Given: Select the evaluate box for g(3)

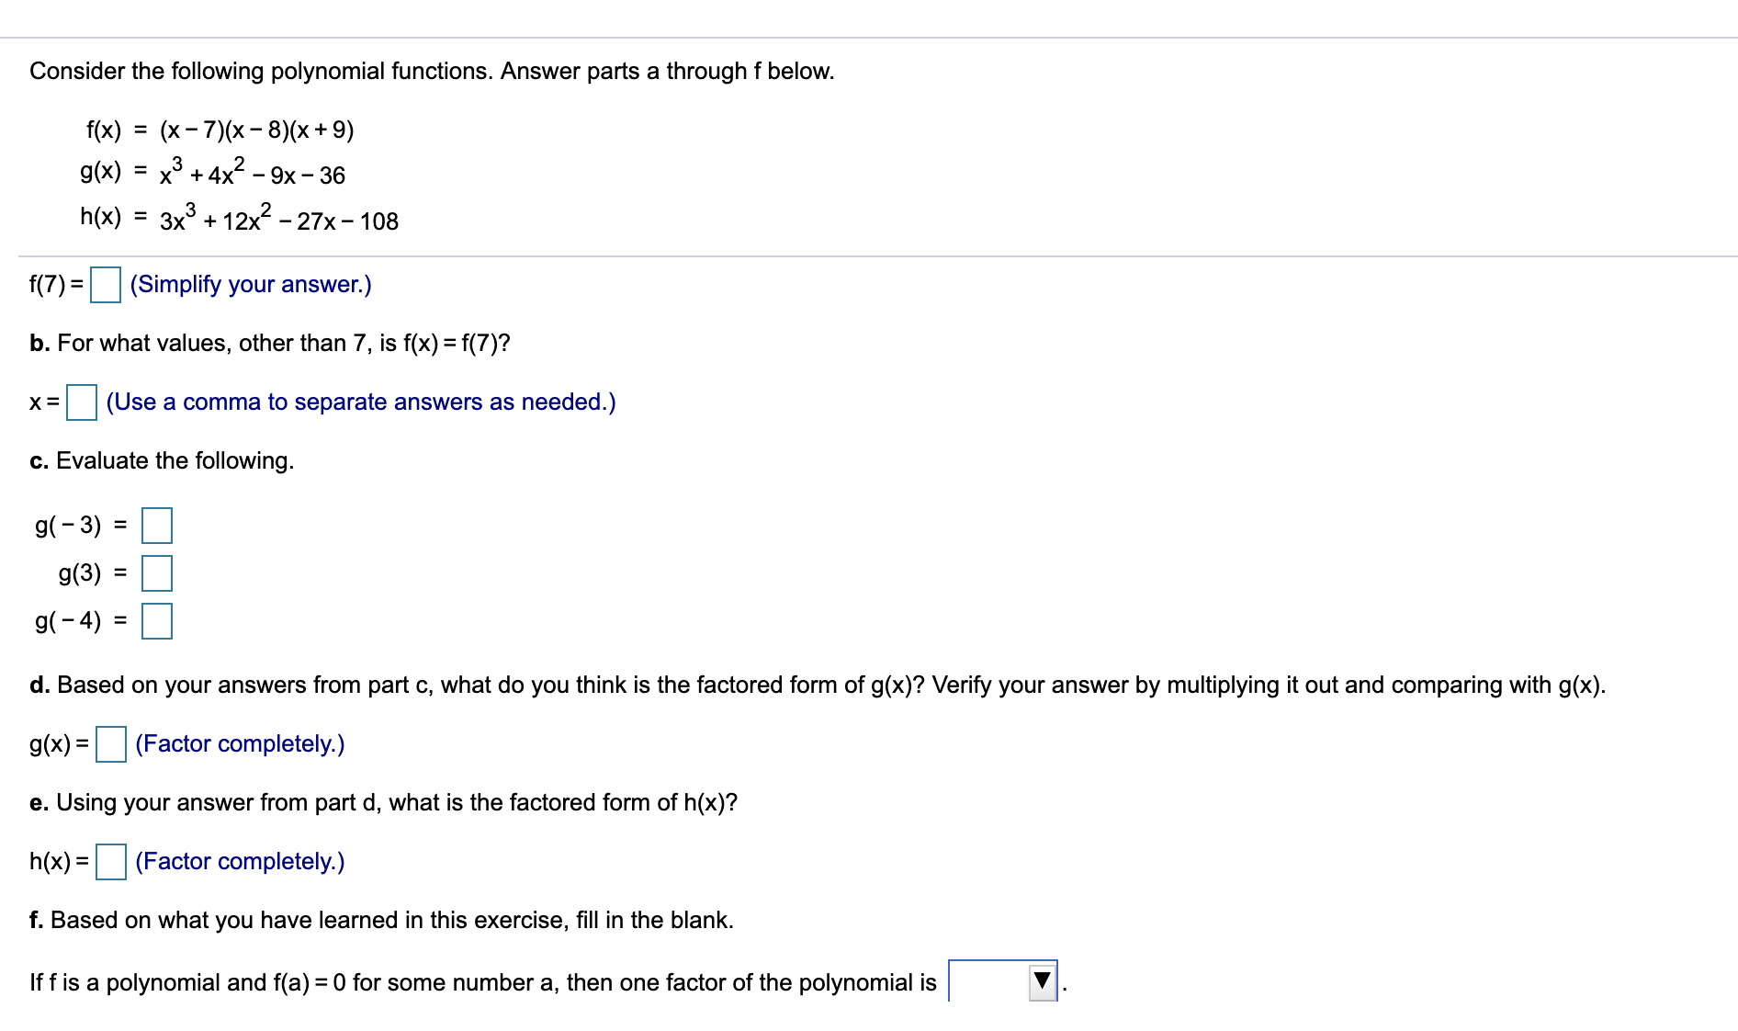Looking at the screenshot, I should pyautogui.click(x=157, y=572).
